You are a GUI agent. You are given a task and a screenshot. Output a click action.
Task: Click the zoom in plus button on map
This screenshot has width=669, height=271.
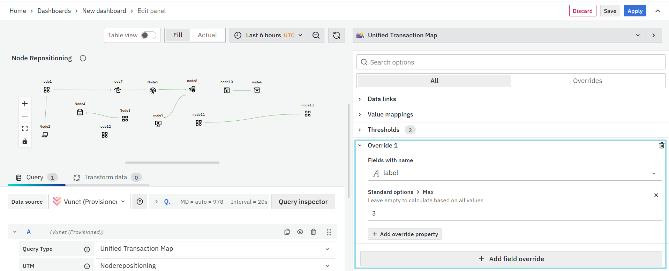tap(25, 104)
